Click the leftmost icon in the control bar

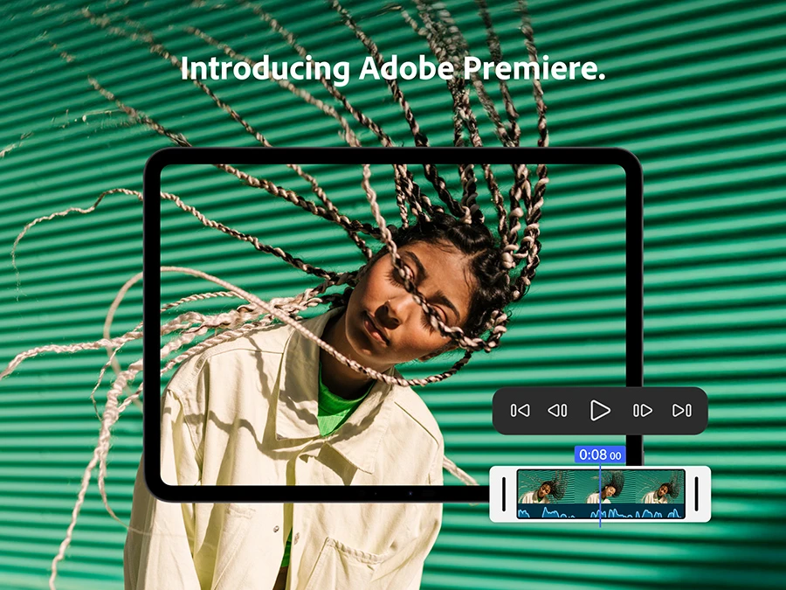click(520, 409)
